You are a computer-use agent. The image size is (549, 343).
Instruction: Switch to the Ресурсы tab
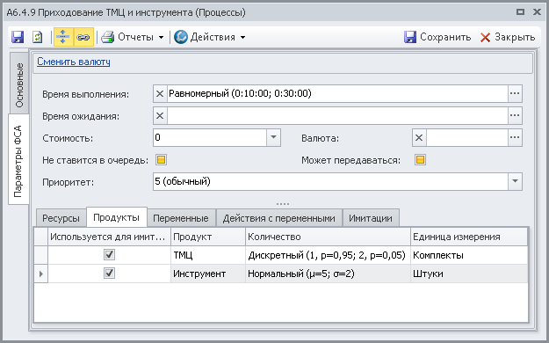[x=61, y=218]
